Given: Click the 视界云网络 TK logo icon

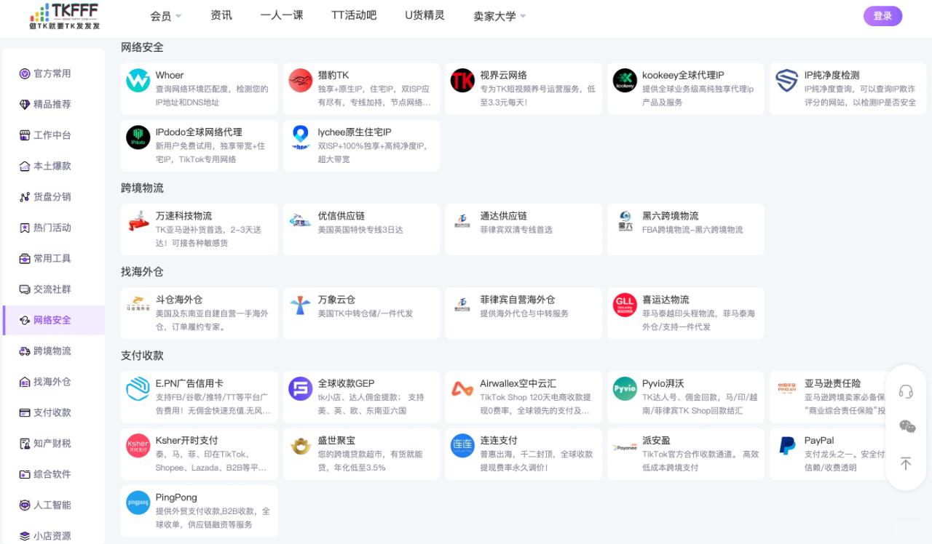Looking at the screenshot, I should click(462, 81).
